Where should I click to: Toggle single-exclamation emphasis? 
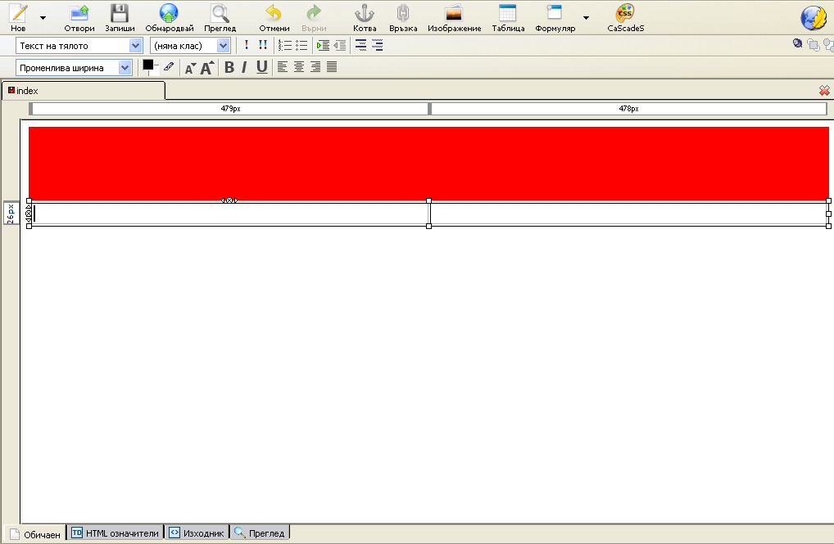point(247,45)
